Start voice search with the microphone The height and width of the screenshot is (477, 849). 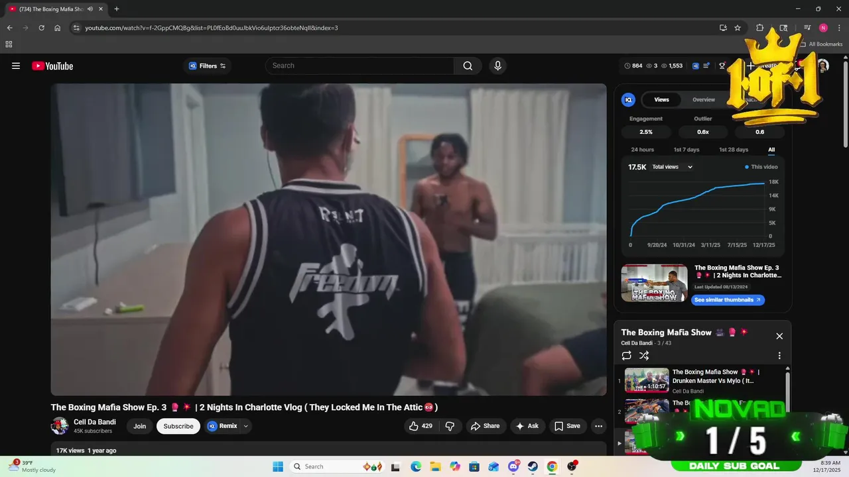click(x=497, y=66)
